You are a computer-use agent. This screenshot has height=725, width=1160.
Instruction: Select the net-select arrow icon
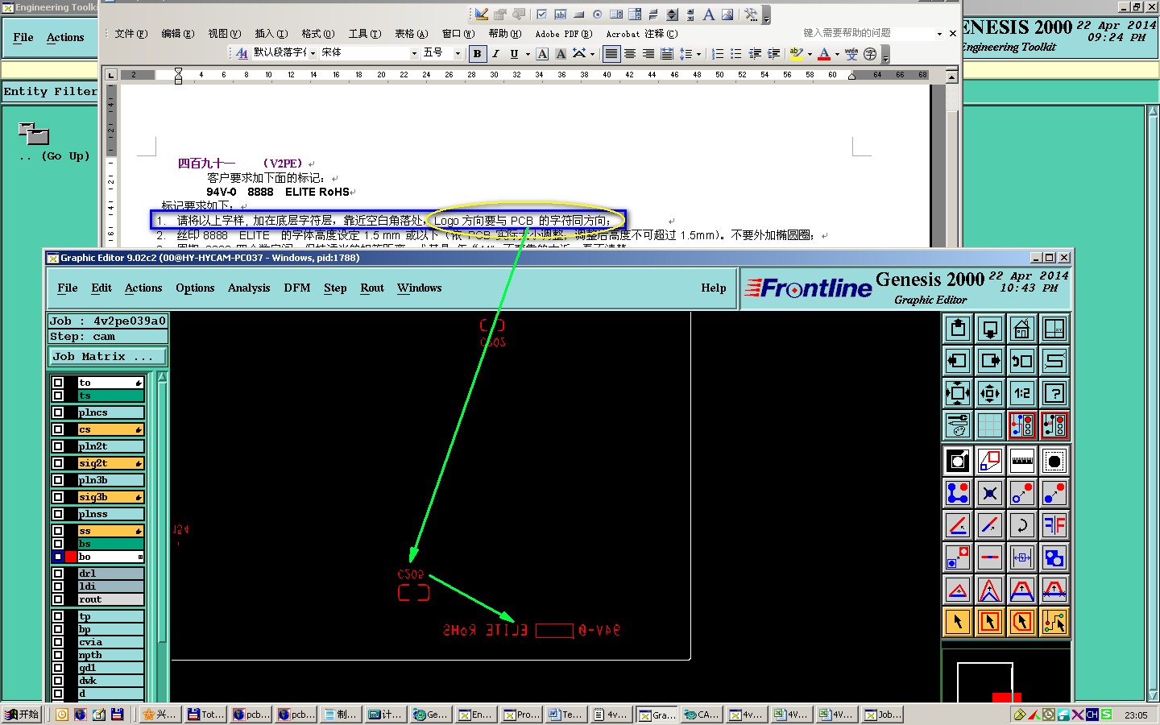coord(1054,622)
